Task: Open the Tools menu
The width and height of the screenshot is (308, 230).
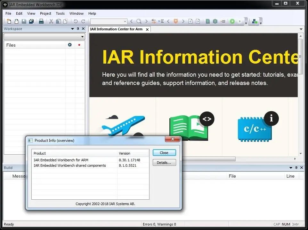Action: 60,13
